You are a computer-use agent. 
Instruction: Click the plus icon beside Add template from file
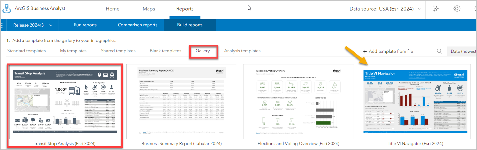tap(365, 51)
